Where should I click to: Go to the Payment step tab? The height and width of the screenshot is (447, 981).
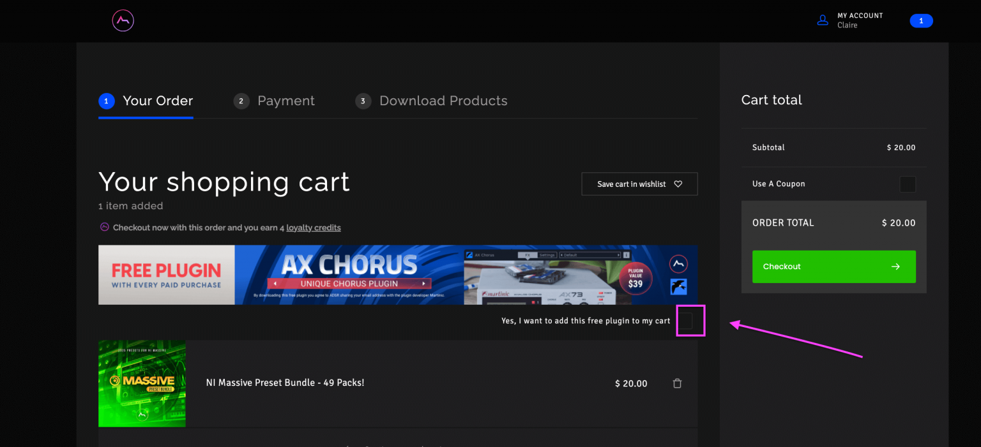(x=274, y=101)
